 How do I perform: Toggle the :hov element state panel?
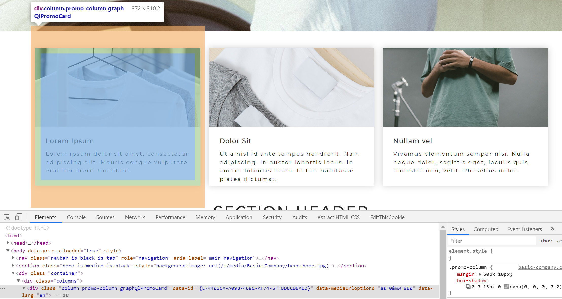546,241
